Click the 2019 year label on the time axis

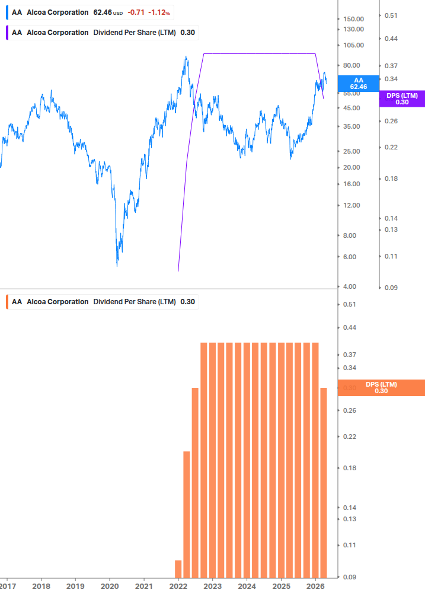click(x=75, y=586)
